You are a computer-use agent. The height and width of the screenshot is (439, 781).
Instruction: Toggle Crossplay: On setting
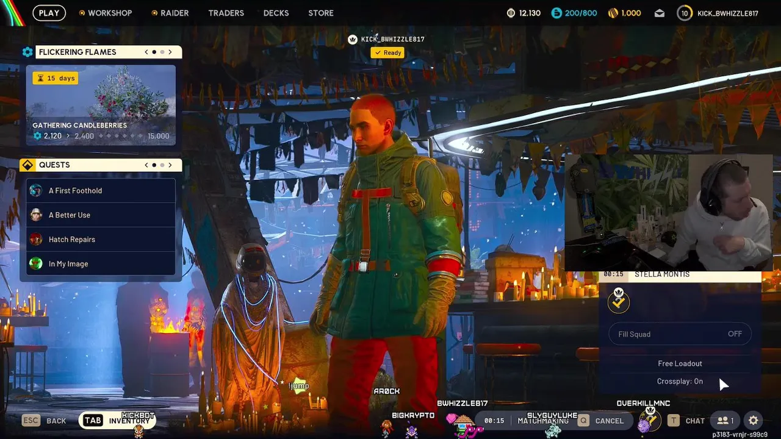[680, 381]
